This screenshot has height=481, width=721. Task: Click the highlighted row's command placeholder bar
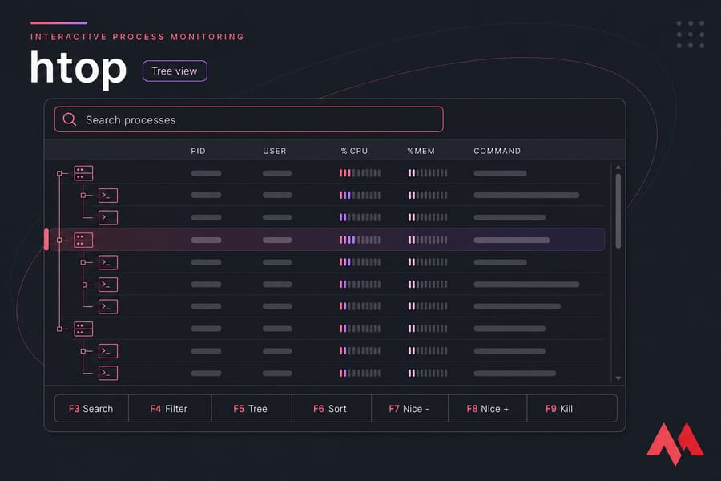[x=512, y=240]
